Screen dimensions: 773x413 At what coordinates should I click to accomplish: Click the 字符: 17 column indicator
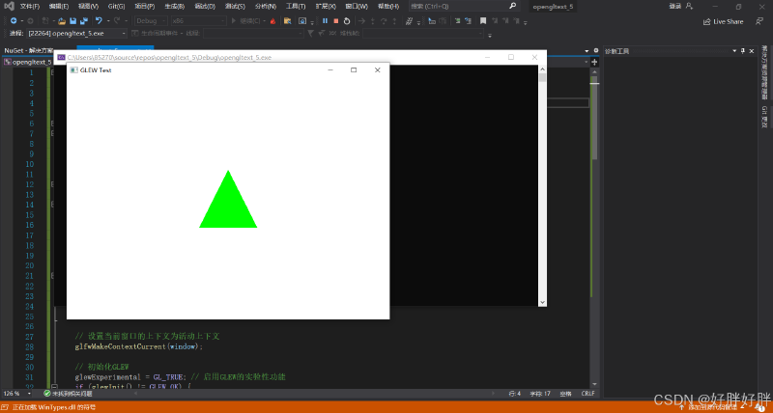pyautogui.click(x=540, y=394)
